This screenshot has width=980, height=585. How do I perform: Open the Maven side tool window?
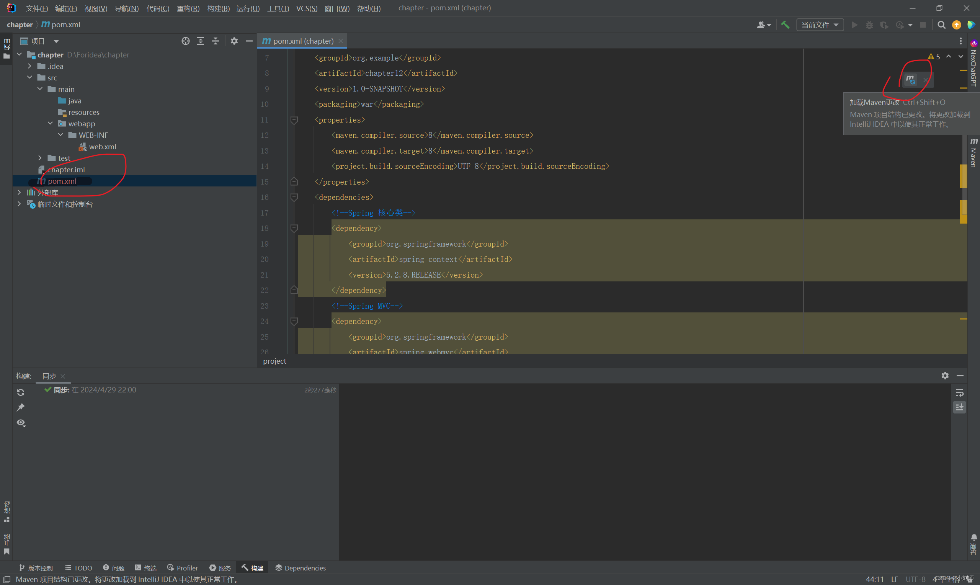point(974,153)
